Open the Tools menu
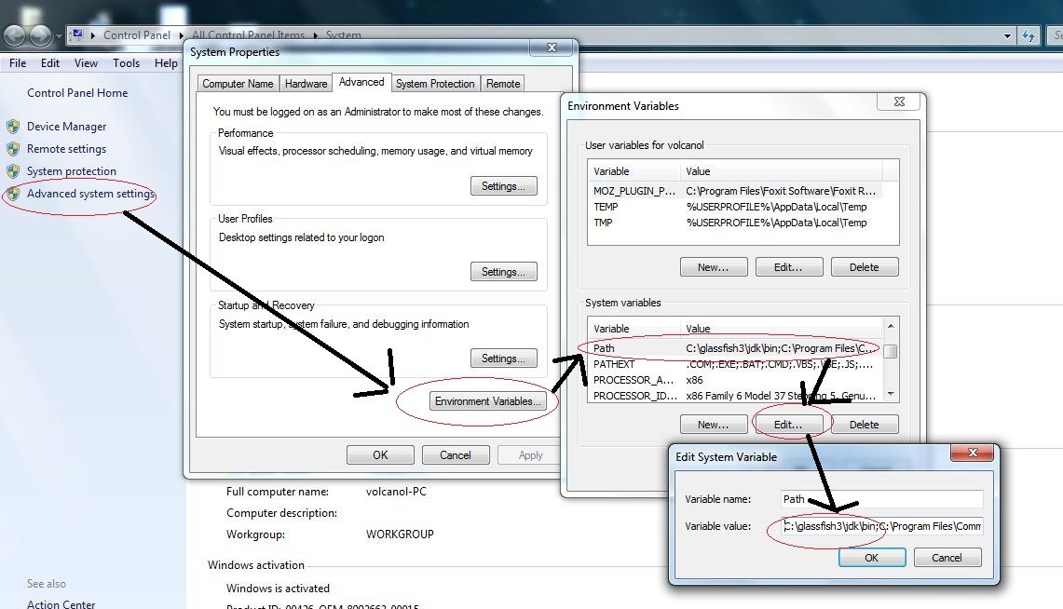This screenshot has width=1063, height=609. click(126, 63)
